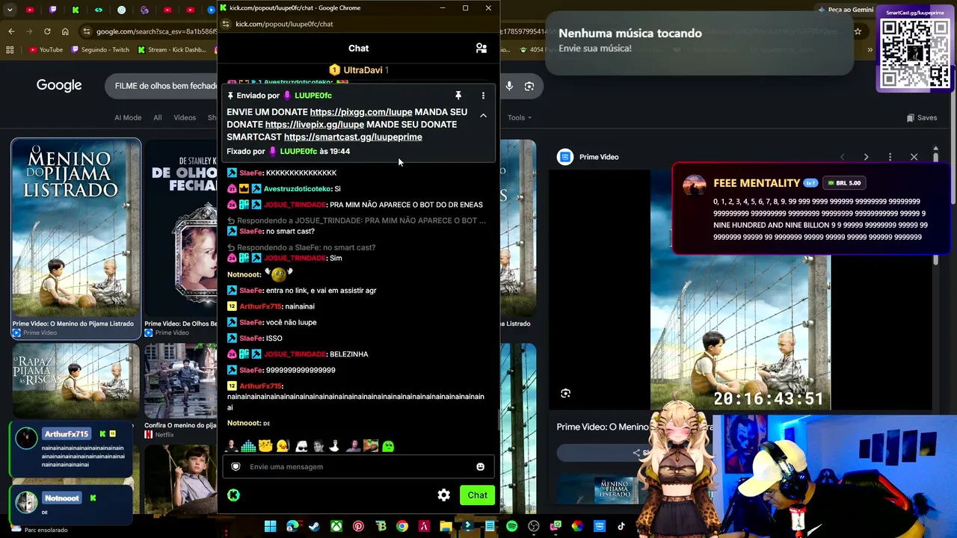Go back in the Google Chrome window
957x538 pixels.
[11, 31]
